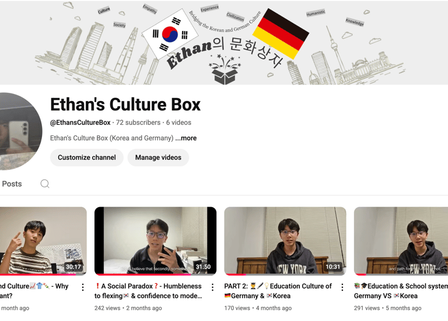The height and width of the screenshot is (321, 448).
Task: Click the Customize channel button
Action: [86, 158]
